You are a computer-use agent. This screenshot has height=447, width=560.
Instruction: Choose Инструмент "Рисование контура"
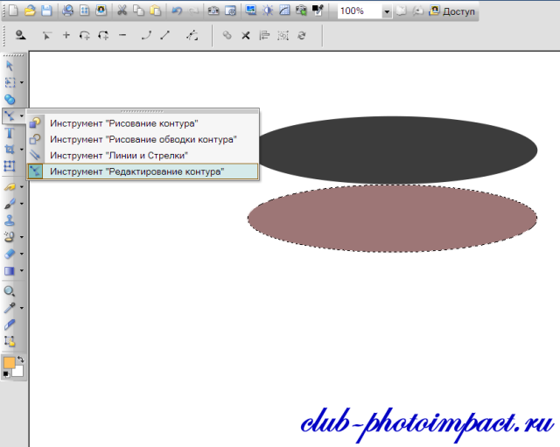point(143,123)
